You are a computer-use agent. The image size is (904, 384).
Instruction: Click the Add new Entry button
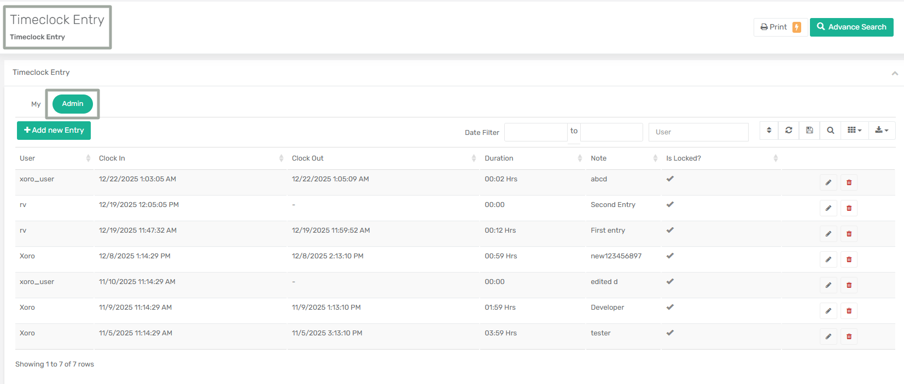point(54,131)
